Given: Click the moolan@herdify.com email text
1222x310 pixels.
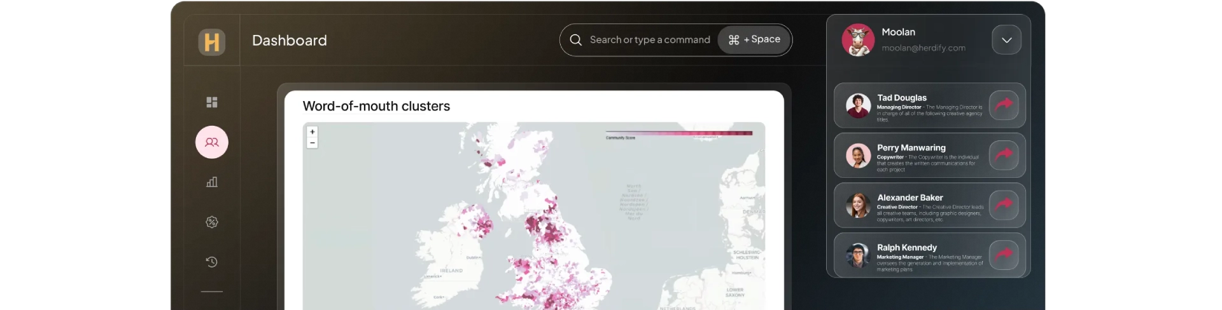Looking at the screenshot, I should point(924,48).
